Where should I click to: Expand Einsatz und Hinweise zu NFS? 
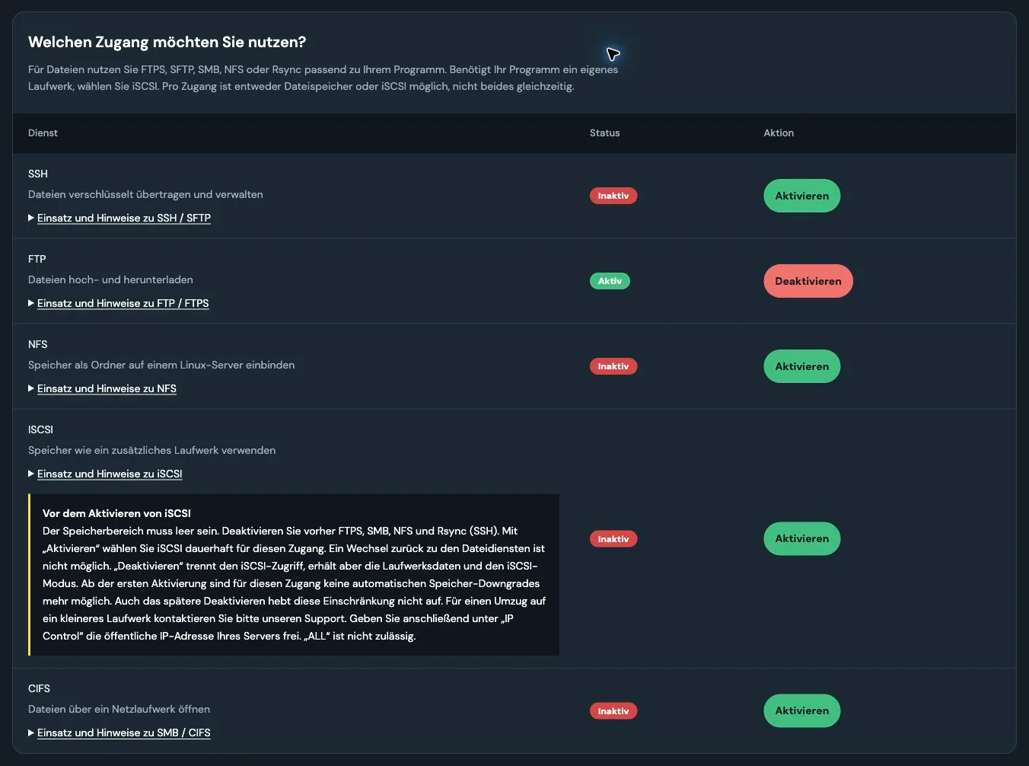tap(102, 388)
